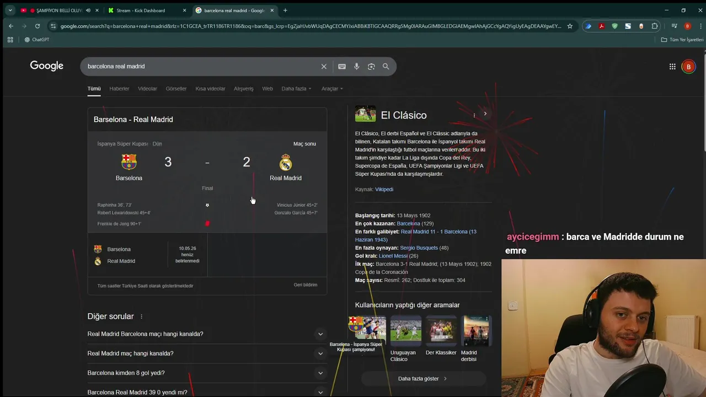The width and height of the screenshot is (706, 397).
Task: Open a new browser tab
Action: [x=285, y=10]
